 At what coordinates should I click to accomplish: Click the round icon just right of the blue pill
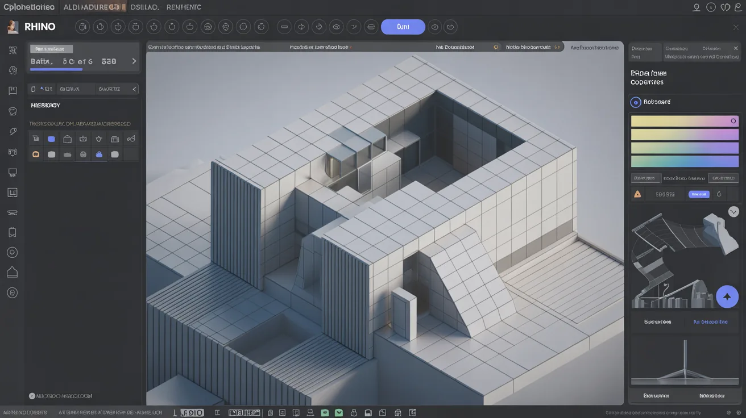tap(435, 27)
